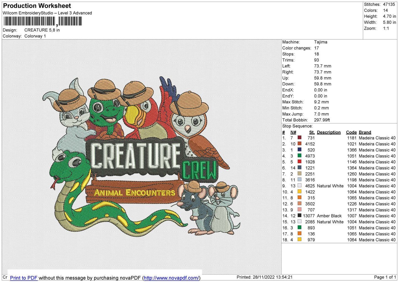
Task: Click the Min Stitch value 0.2 mm
Action: pyautogui.click(x=321, y=108)
